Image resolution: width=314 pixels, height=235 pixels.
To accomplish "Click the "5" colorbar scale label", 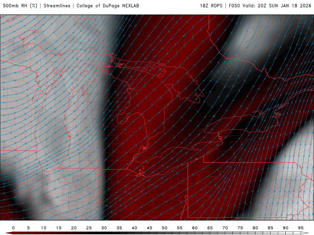I will [28, 228].
